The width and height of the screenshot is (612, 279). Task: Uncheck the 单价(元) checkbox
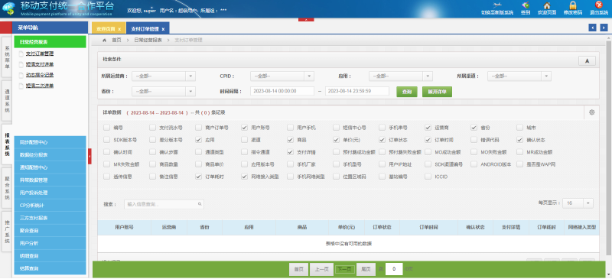click(337, 140)
